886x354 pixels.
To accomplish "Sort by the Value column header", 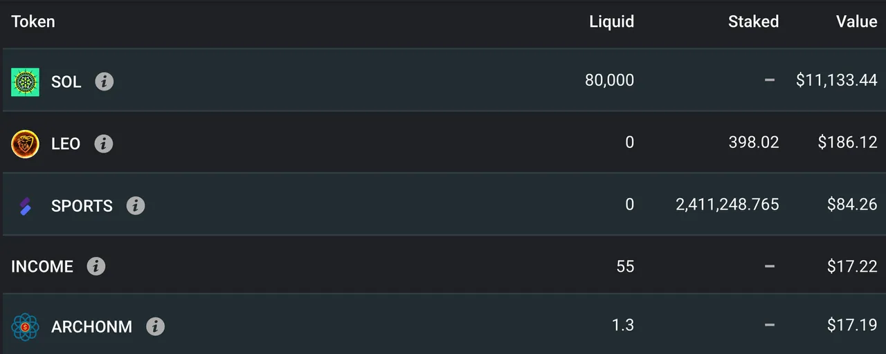I will 857,21.
